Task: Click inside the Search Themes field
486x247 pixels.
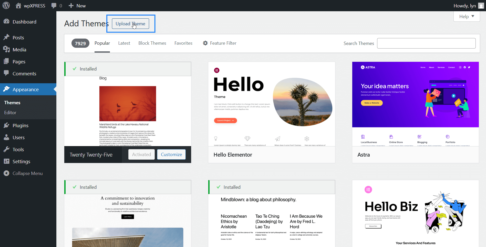Action: point(426,43)
